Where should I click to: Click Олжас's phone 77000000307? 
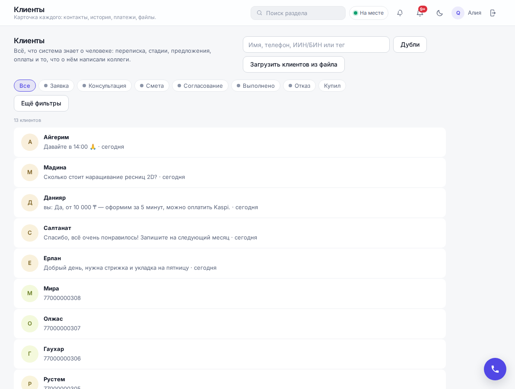(62, 328)
